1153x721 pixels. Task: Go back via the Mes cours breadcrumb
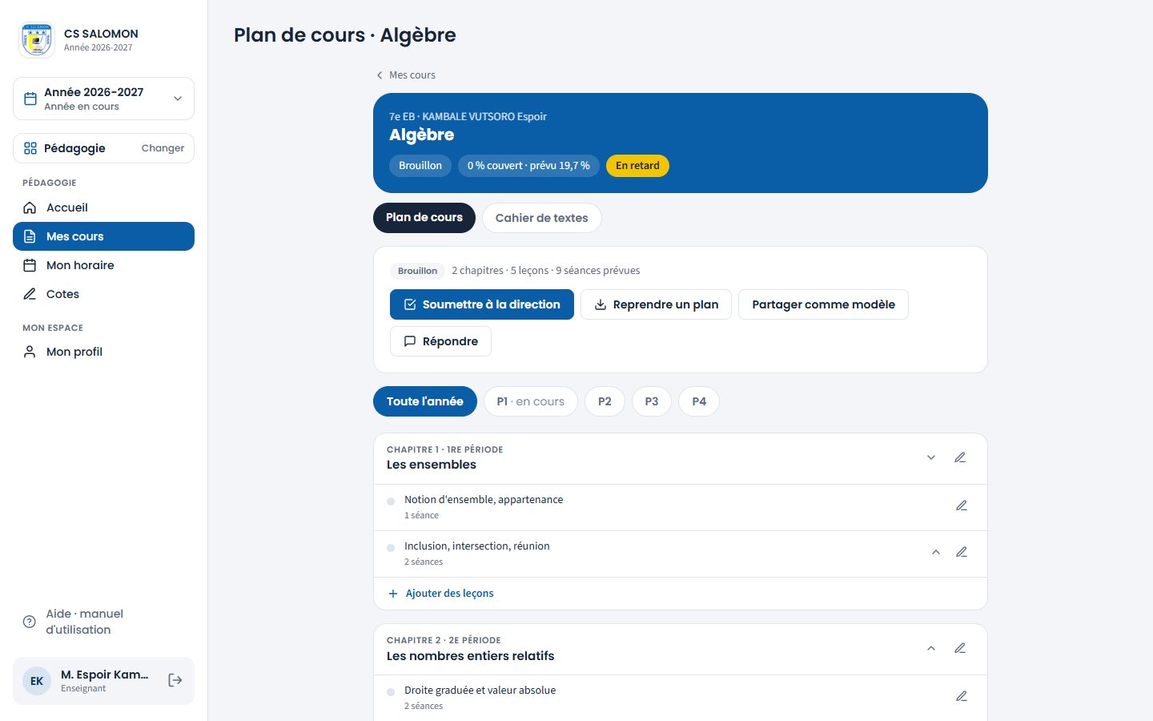click(405, 75)
